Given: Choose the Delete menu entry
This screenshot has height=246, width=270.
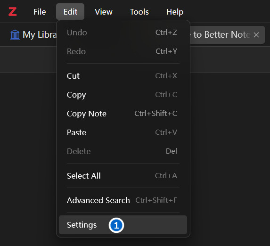Looking at the screenshot, I should 123,151.
